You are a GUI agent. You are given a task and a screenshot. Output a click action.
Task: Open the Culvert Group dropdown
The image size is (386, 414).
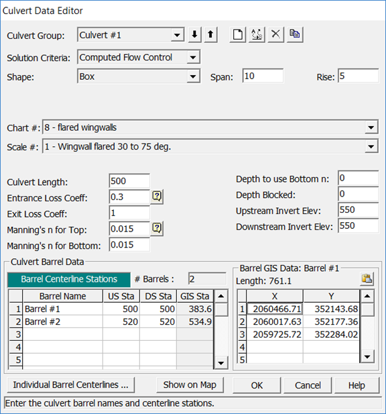point(177,35)
